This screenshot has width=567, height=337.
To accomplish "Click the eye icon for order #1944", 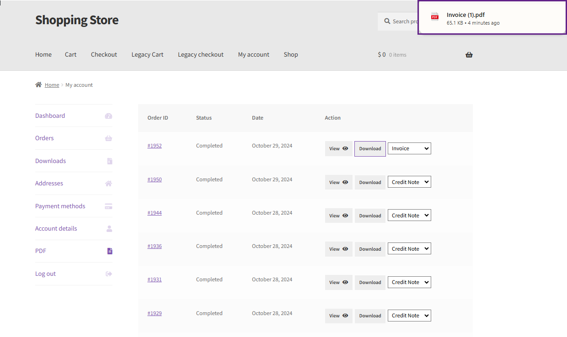I will click(x=345, y=216).
